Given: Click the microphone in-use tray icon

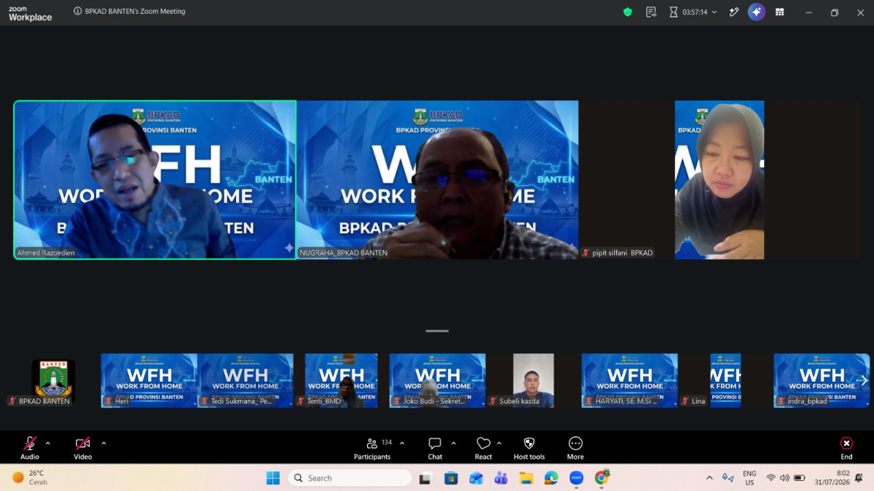Looking at the screenshot, I should 728,478.
